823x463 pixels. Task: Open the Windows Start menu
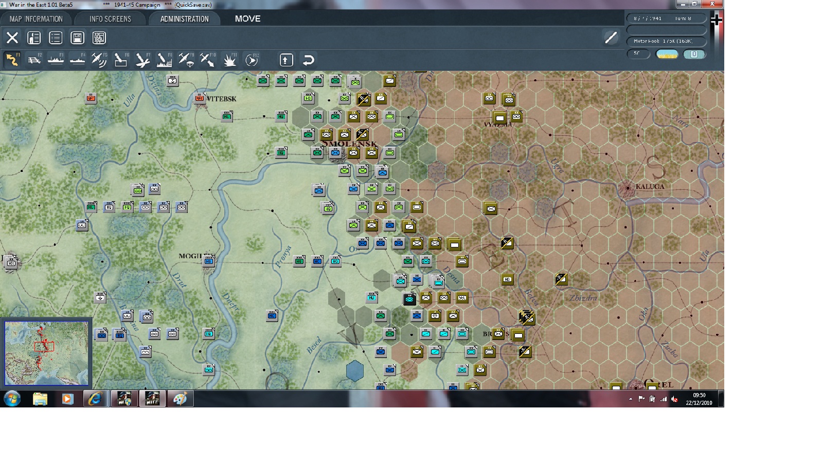(x=12, y=399)
